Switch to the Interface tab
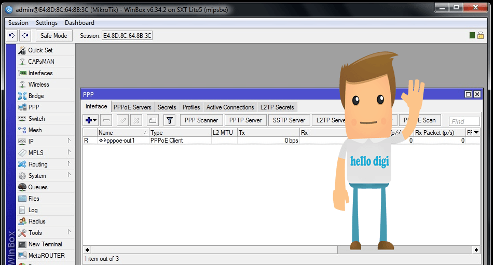This screenshot has width=493, height=265. tap(96, 106)
